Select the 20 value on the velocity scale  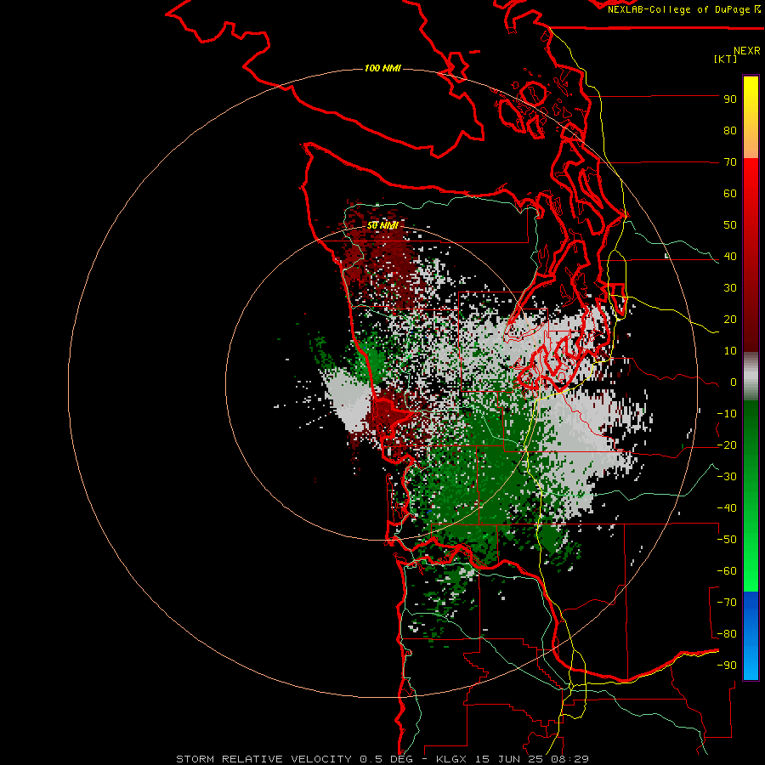[x=730, y=320]
